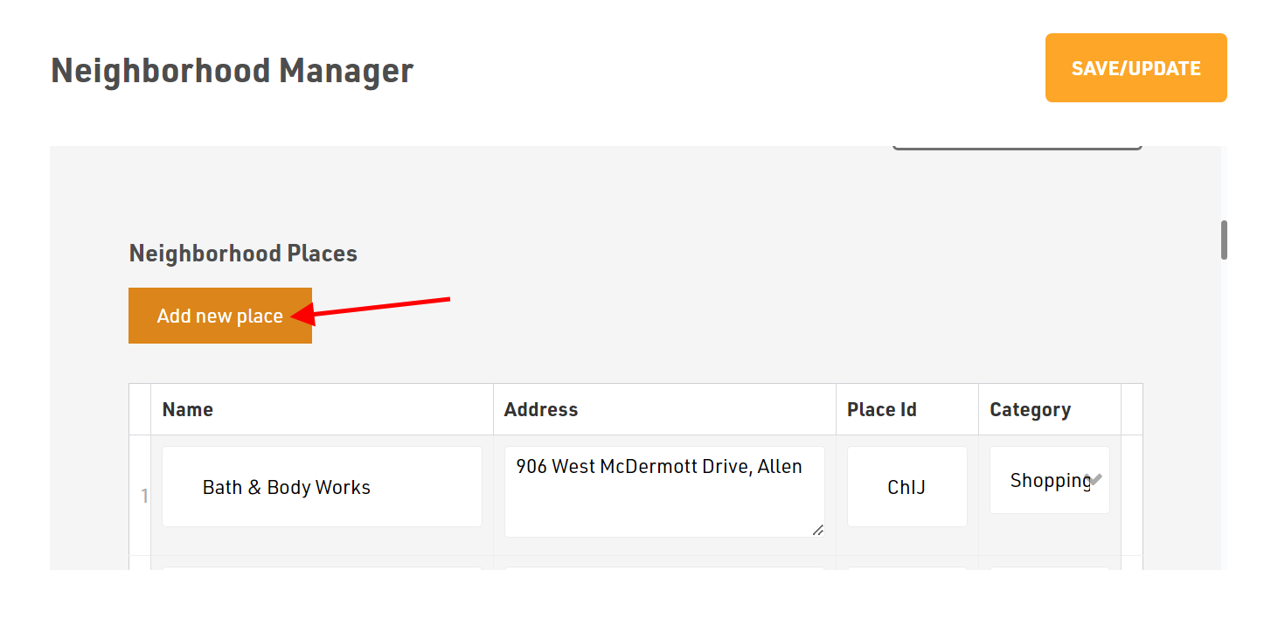Add a new place

pyautogui.click(x=220, y=316)
